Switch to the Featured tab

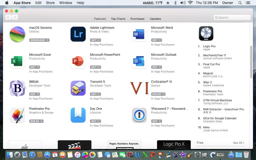coord(100,19)
